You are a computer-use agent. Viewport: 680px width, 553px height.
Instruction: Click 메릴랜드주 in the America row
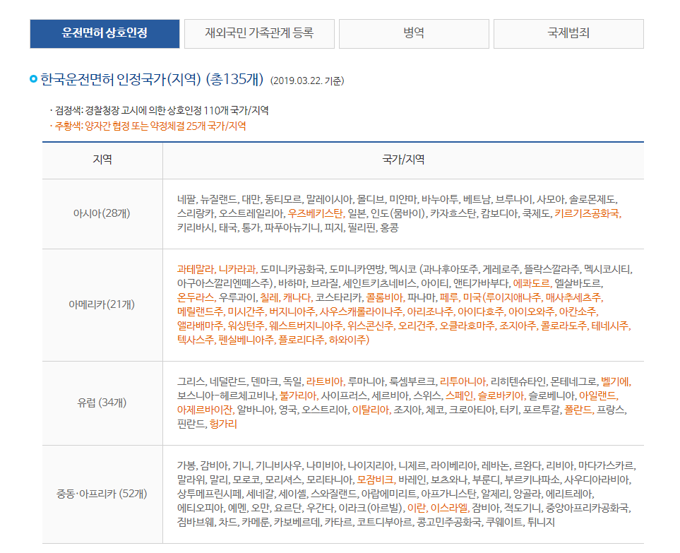point(200,311)
